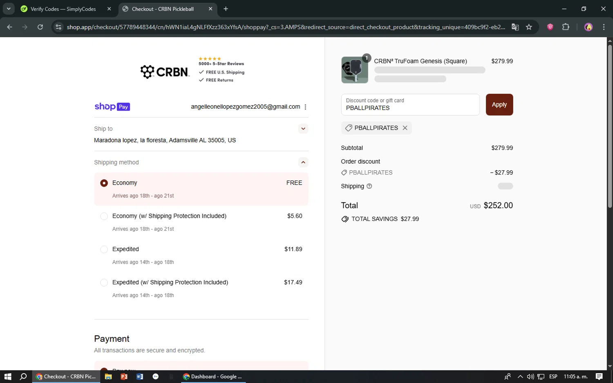The image size is (613, 383).
Task: Close the Verify Codes tab
Action: click(109, 9)
